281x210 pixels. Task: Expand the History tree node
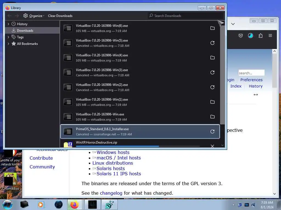[8, 24]
